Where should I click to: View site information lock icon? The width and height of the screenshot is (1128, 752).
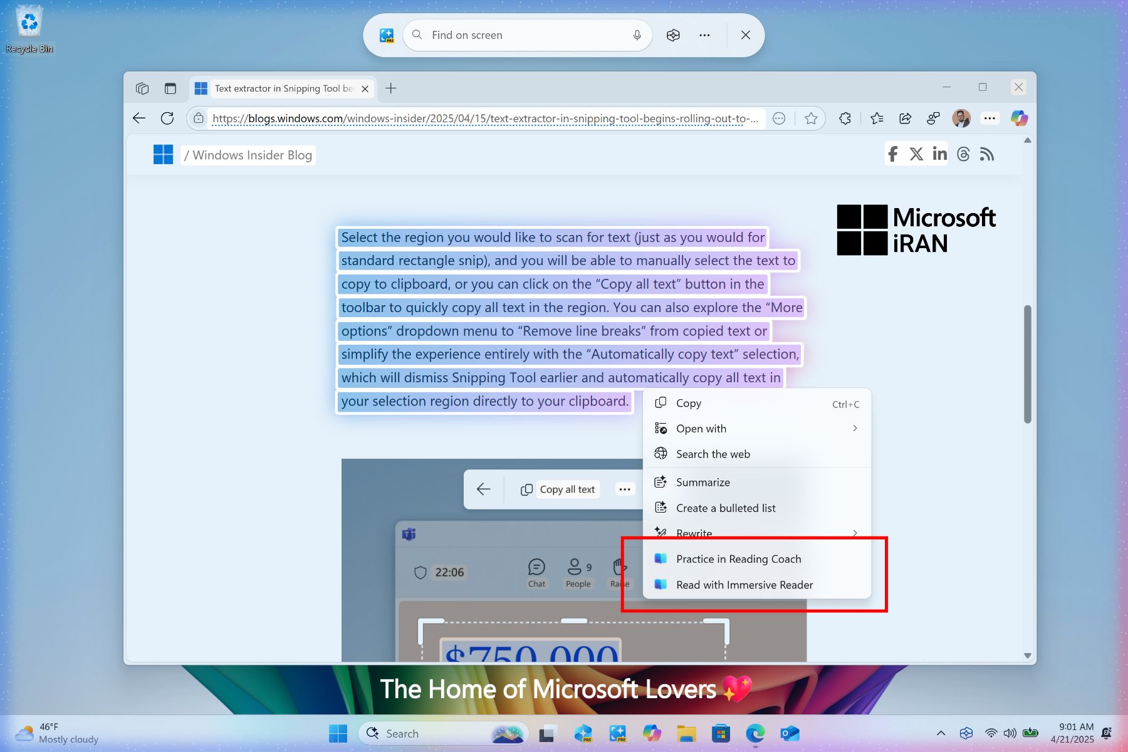pyautogui.click(x=198, y=118)
